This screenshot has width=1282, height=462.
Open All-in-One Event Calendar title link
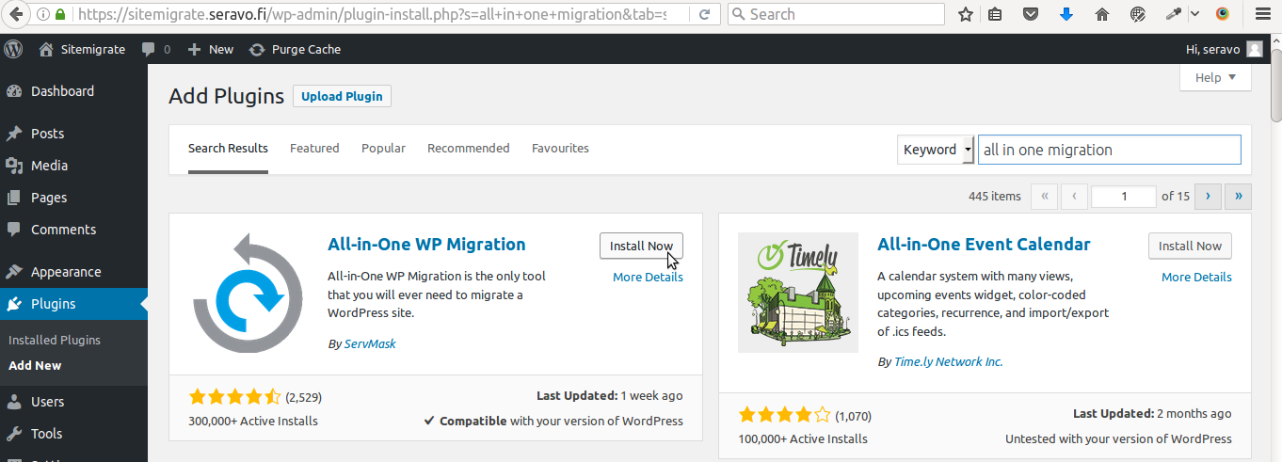coord(984,245)
